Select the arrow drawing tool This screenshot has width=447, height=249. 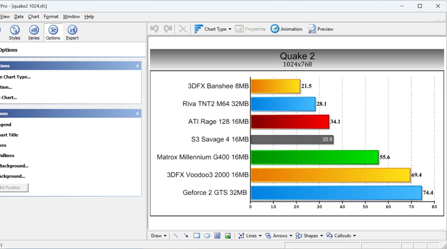(x=186, y=236)
